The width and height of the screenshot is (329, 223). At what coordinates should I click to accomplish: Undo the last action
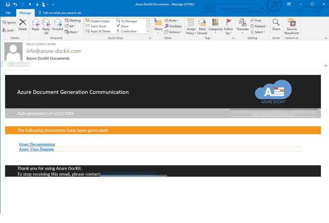pyautogui.click(x=15, y=4)
